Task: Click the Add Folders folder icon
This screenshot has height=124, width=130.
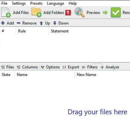Action: 36,12
